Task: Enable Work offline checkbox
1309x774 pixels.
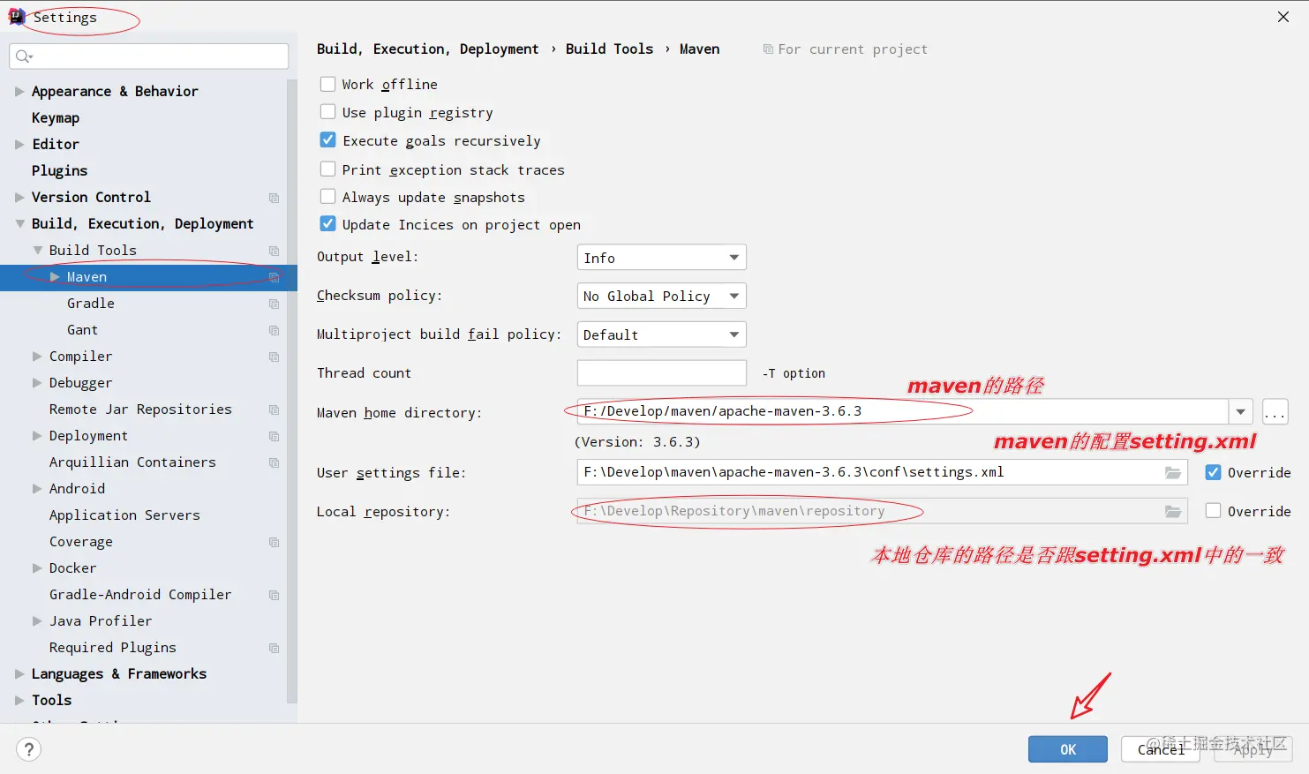Action: [327, 84]
